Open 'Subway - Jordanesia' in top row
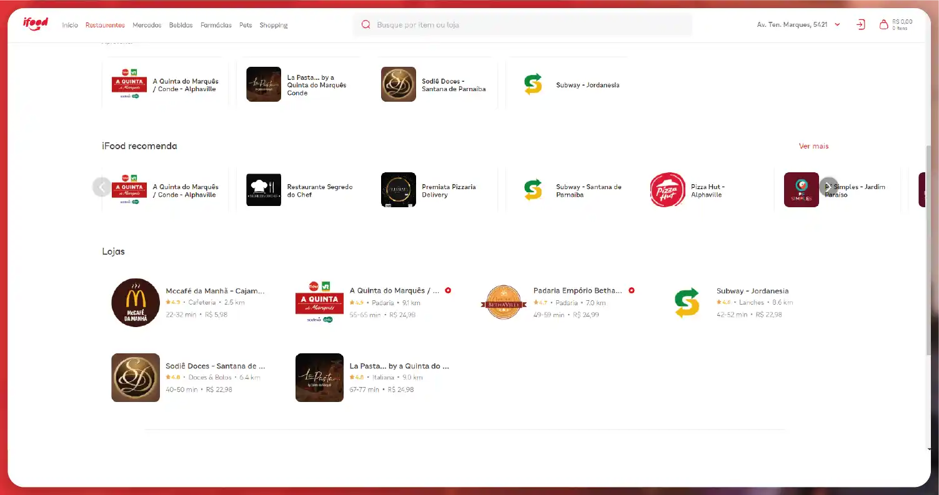Viewport: 939px width, 495px height. (588, 85)
